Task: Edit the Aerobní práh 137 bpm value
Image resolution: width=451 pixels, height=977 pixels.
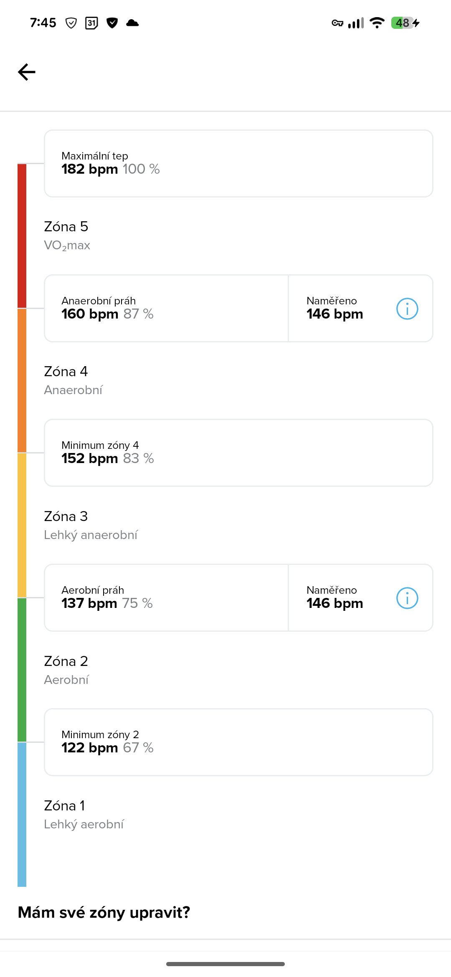Action: coord(166,598)
